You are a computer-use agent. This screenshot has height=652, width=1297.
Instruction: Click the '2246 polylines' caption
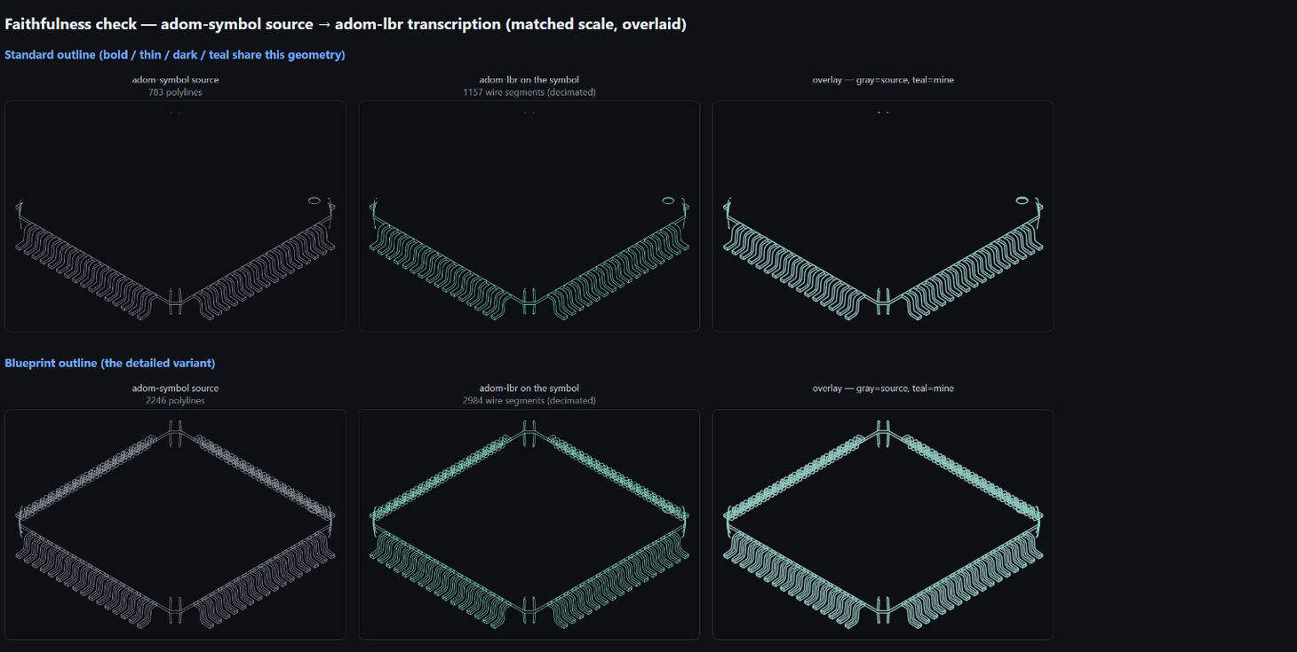pos(175,401)
